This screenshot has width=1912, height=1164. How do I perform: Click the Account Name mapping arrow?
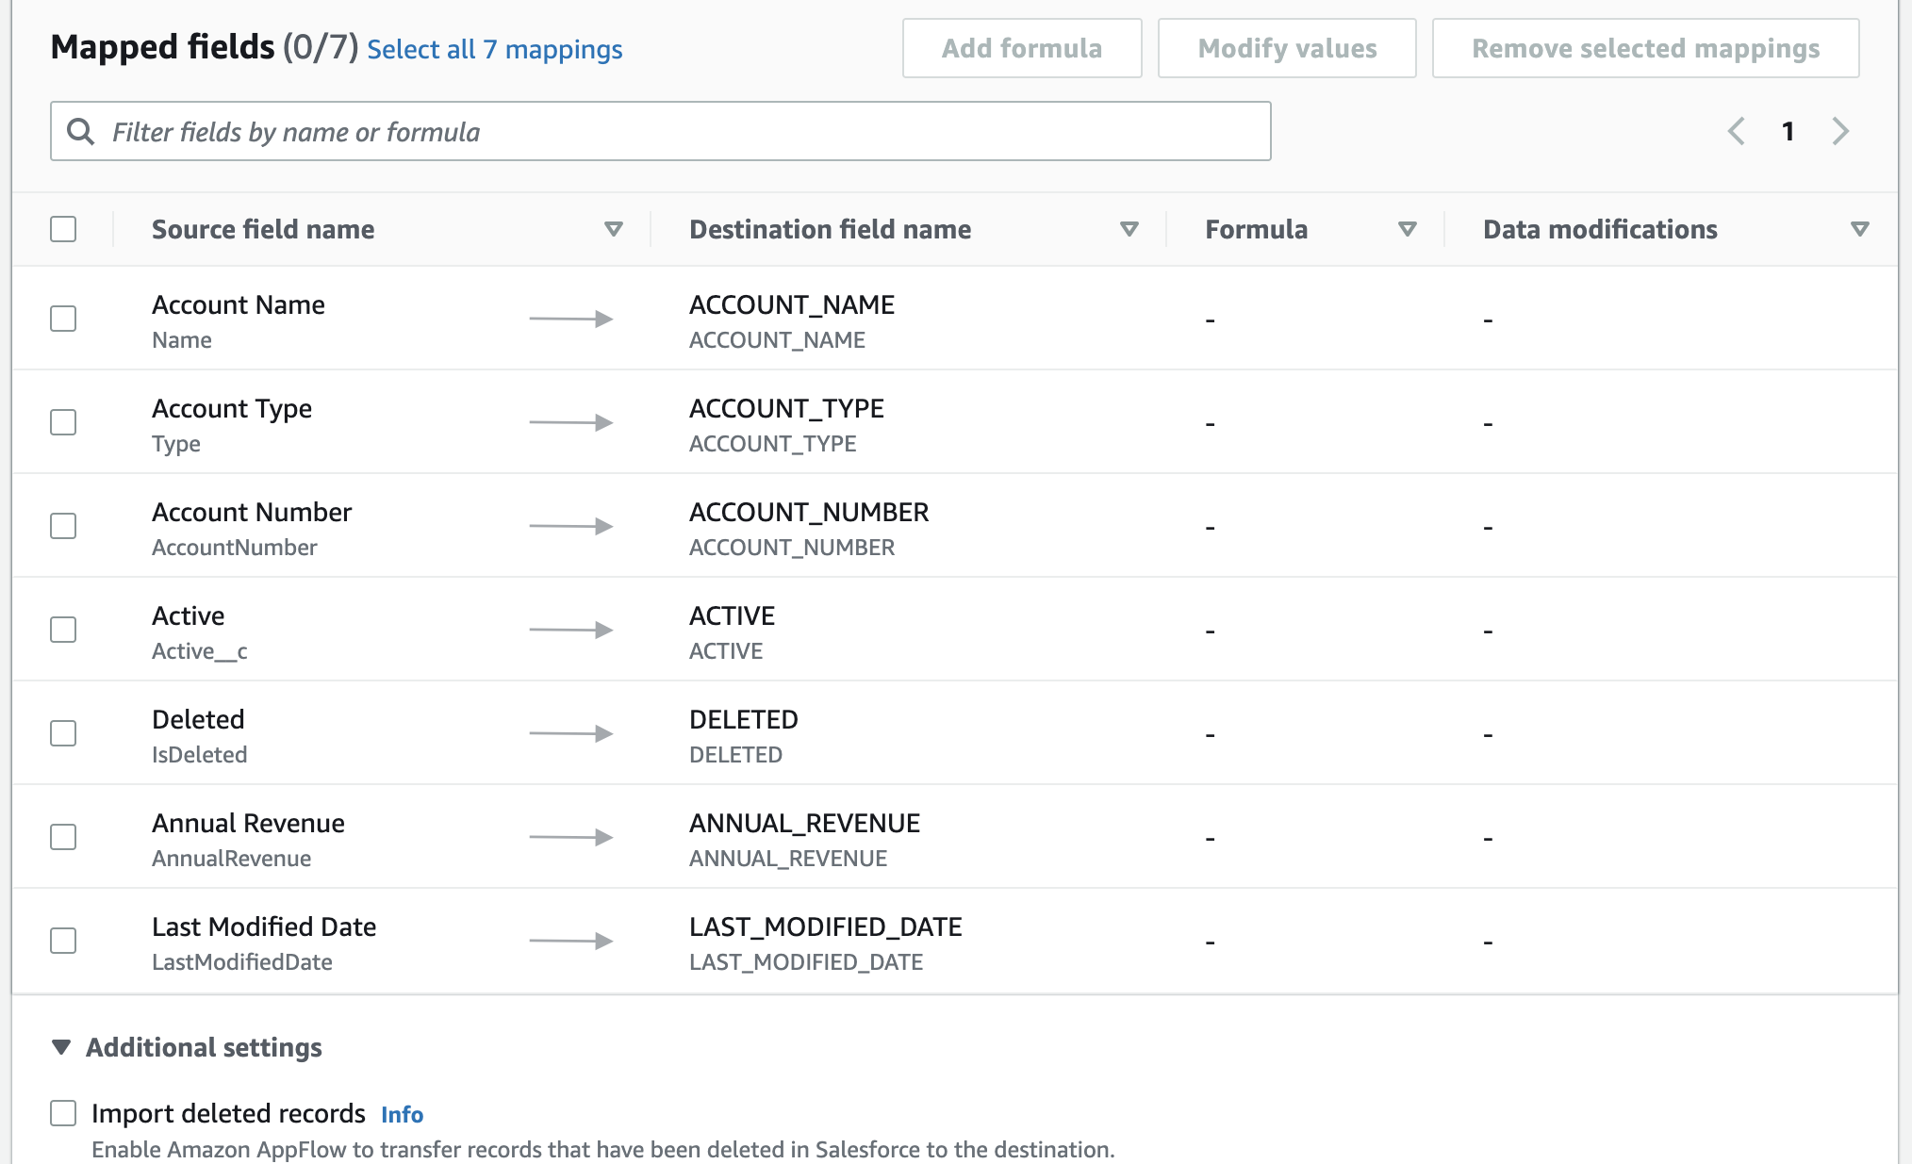[570, 320]
